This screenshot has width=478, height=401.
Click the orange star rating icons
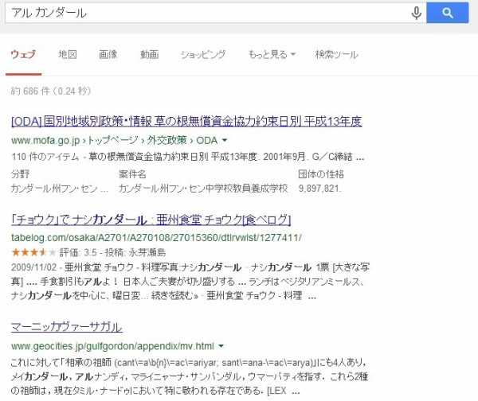33,252
